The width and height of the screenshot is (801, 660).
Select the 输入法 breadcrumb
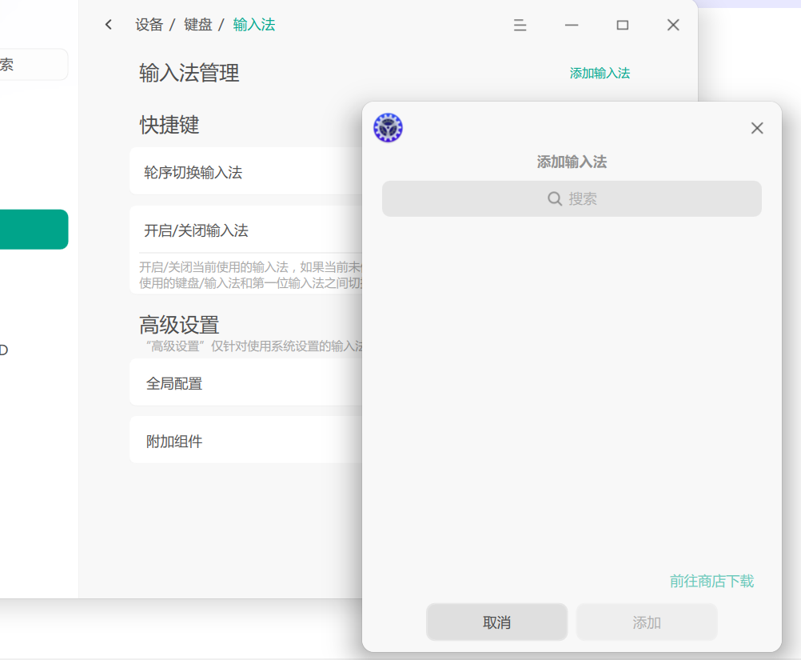(x=254, y=25)
